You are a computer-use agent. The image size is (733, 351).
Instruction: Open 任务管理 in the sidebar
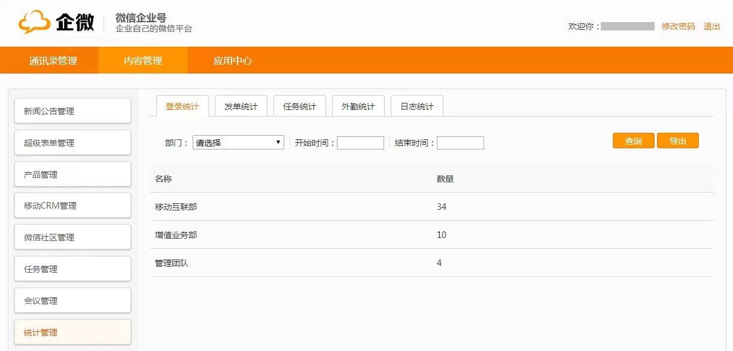click(x=72, y=269)
